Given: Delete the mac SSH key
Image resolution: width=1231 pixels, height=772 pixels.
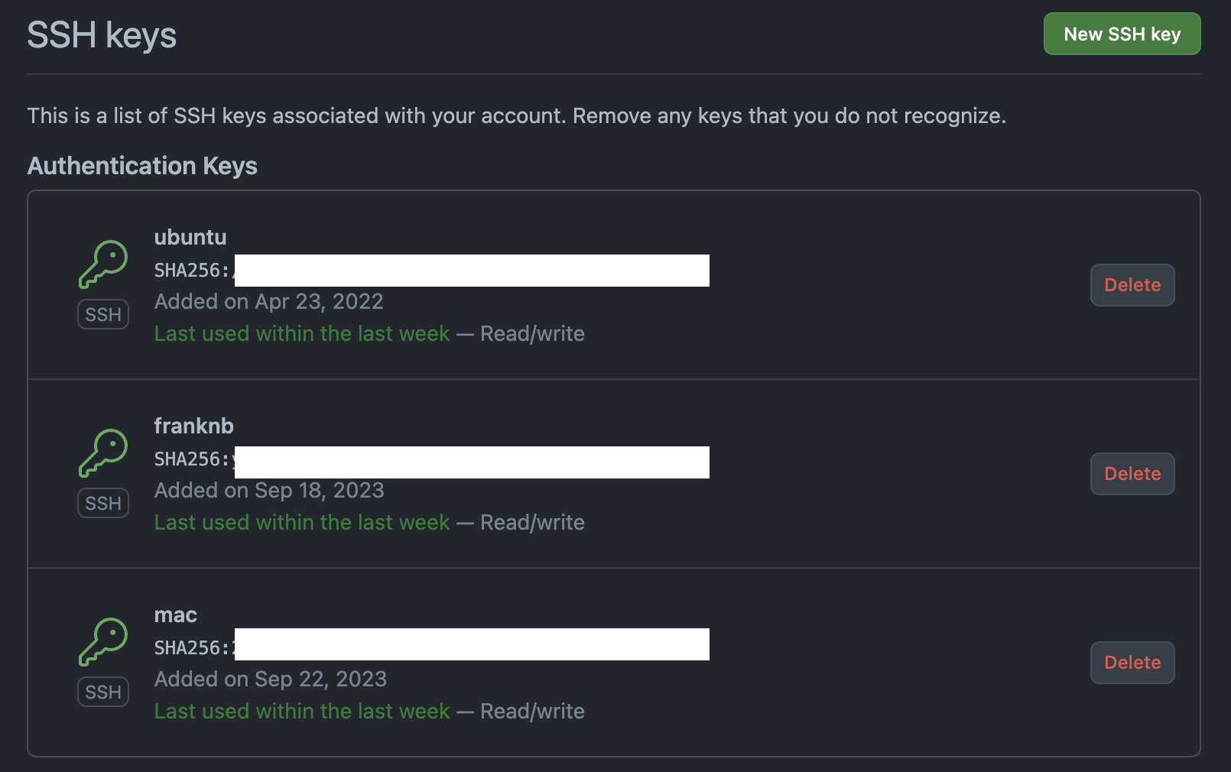Looking at the screenshot, I should tap(1132, 663).
